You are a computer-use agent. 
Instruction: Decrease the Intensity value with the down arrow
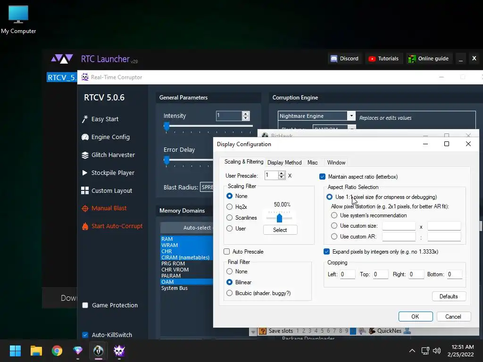click(245, 118)
